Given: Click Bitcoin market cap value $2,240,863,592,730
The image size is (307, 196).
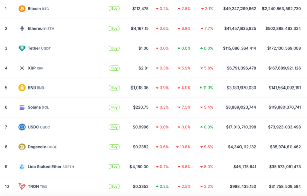Looking at the screenshot, I should 281,9.
